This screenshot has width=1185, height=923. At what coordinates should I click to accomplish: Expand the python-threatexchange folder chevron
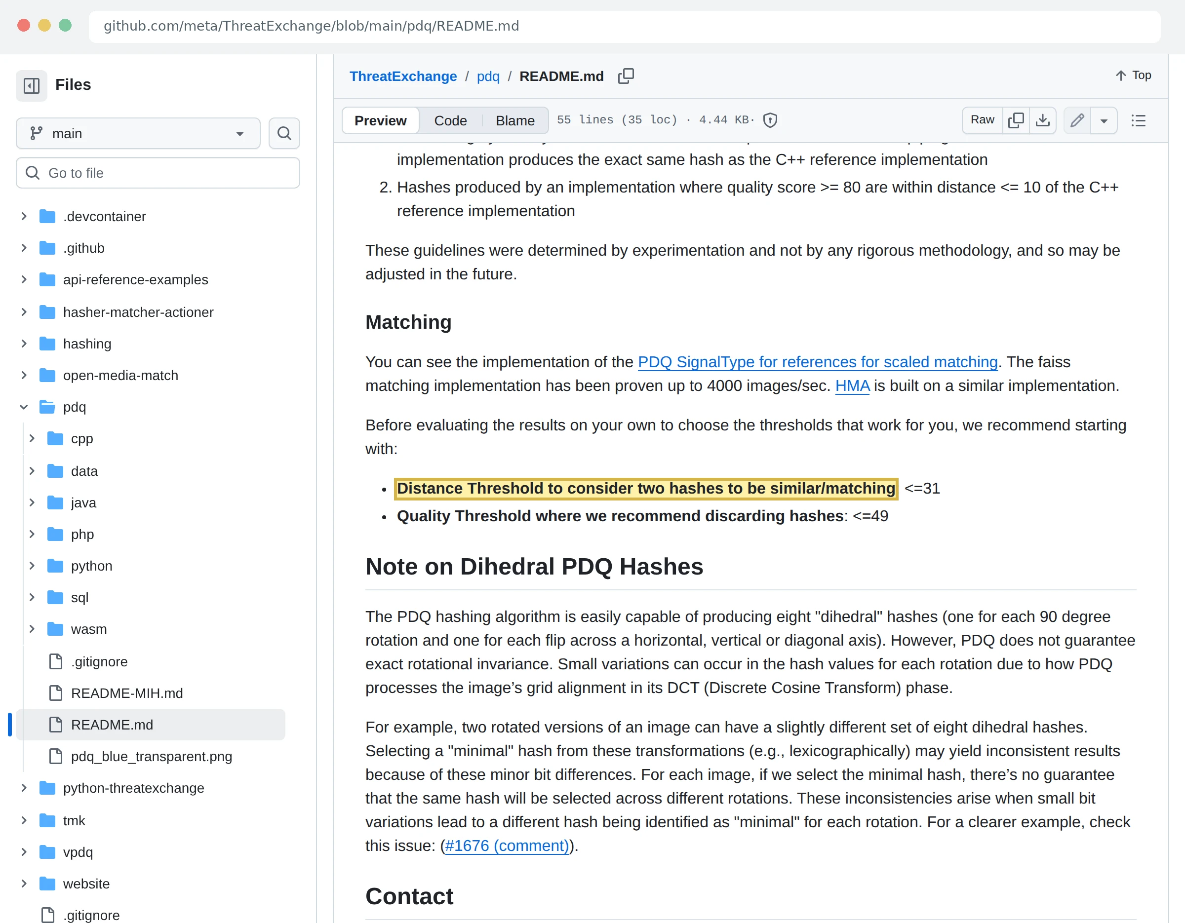click(x=24, y=788)
